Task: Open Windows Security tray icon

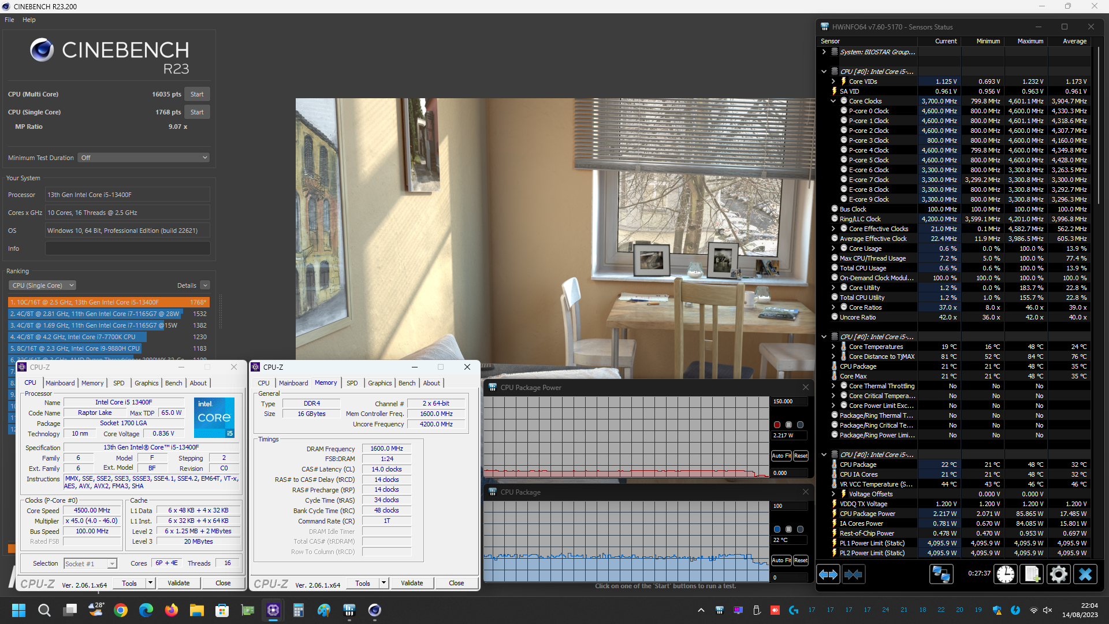Action: click(x=997, y=610)
